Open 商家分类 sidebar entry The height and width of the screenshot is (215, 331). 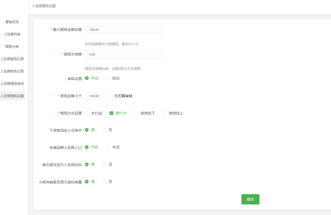(12, 47)
